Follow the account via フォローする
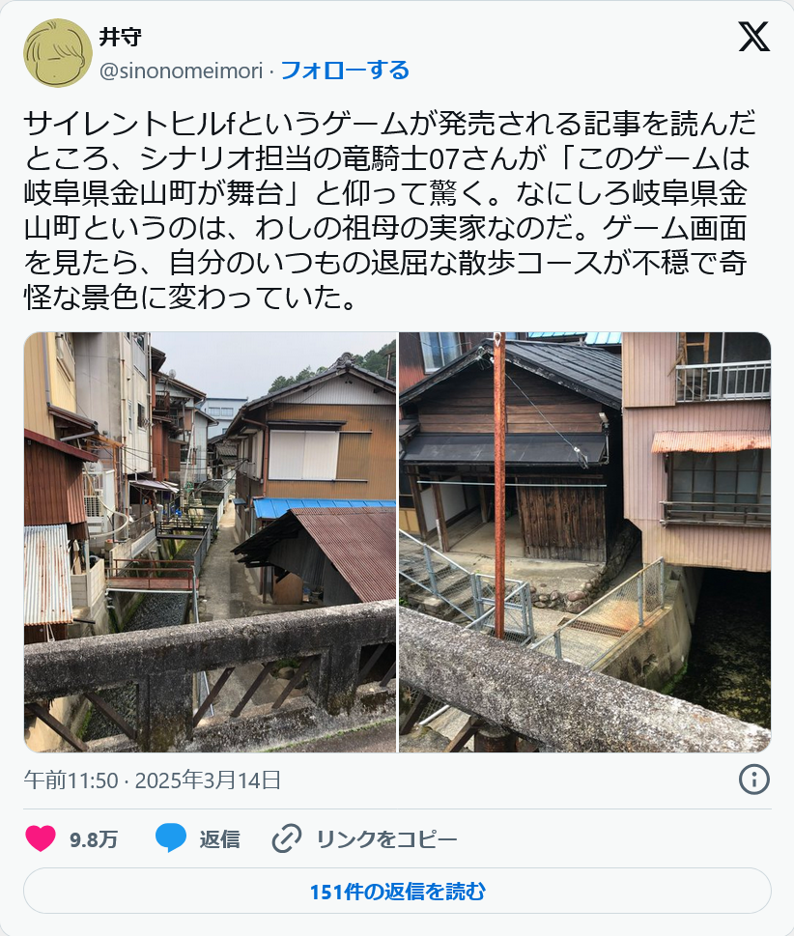 tap(345, 71)
